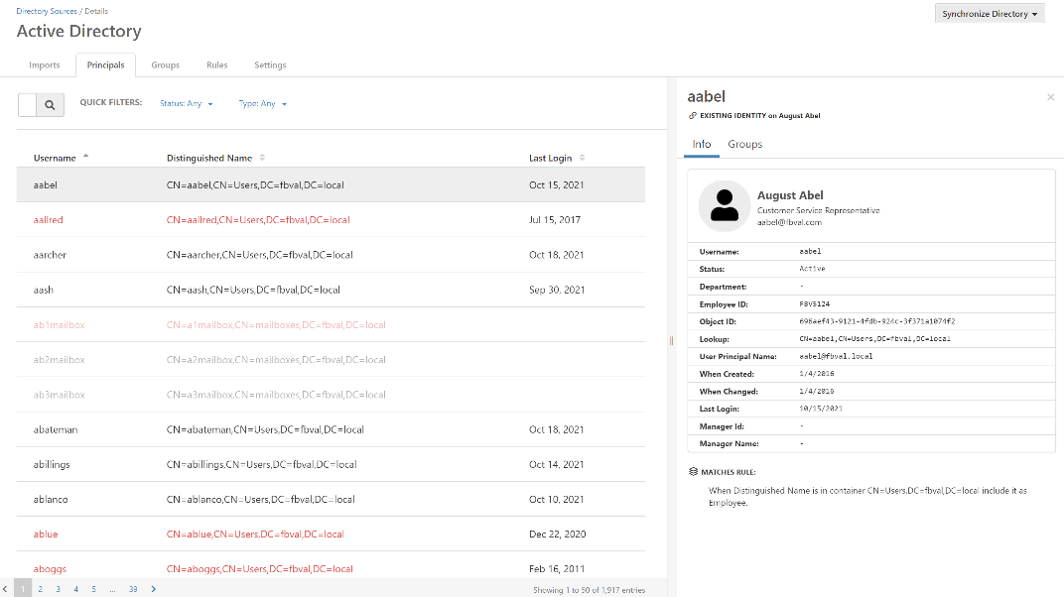Click the Jul 15, 2017 last login cell

pos(555,219)
